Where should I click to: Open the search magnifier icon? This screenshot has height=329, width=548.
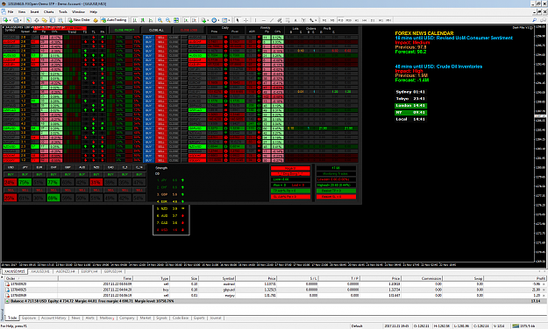click(x=534, y=20)
